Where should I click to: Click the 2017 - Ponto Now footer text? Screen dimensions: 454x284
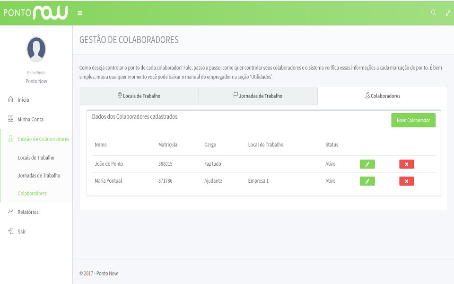point(98,273)
